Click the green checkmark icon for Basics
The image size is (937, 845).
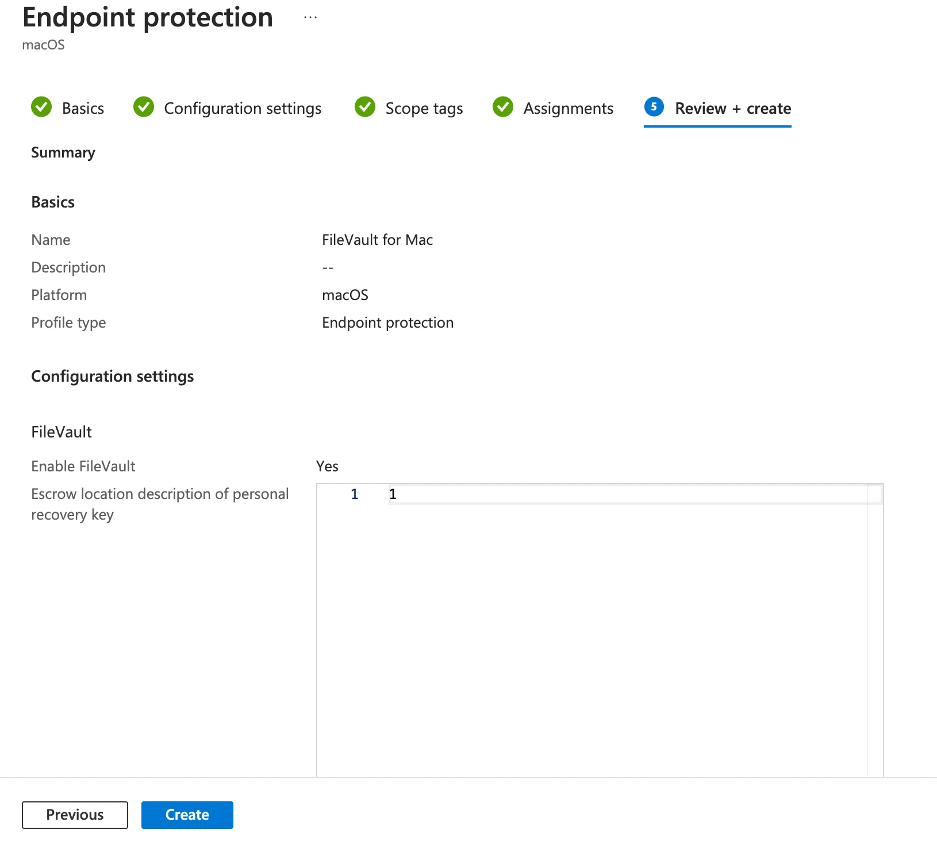pos(41,107)
